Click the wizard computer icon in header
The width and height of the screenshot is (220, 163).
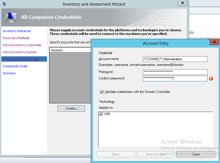[10, 18]
